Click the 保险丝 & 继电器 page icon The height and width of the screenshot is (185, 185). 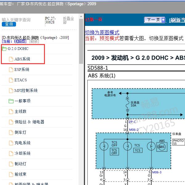[x=11, y=122]
